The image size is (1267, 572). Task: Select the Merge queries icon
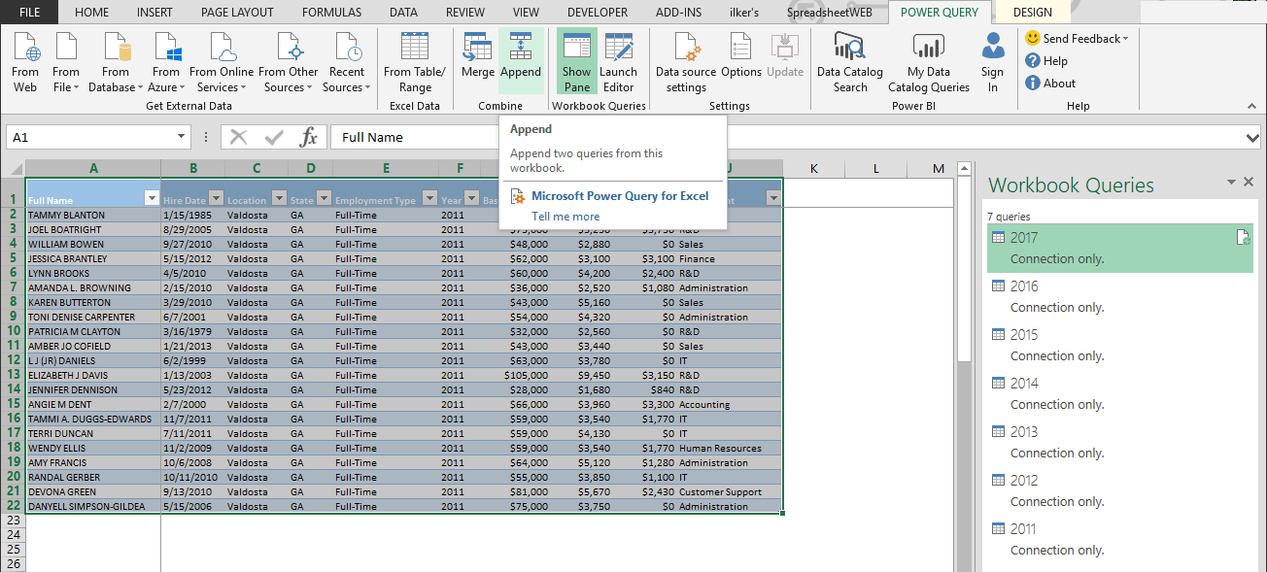(x=477, y=58)
